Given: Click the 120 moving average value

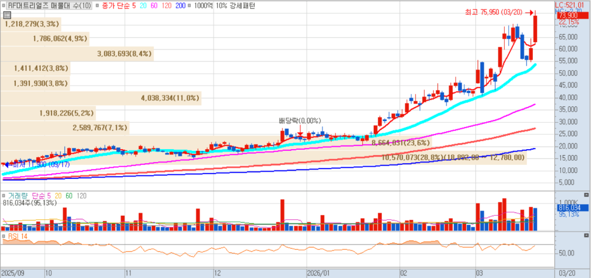Looking at the screenshot, I should (x=166, y=6).
